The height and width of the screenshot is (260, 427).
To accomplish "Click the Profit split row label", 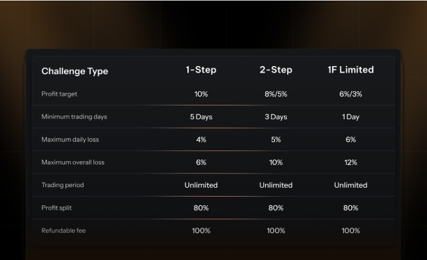I will 57,208.
